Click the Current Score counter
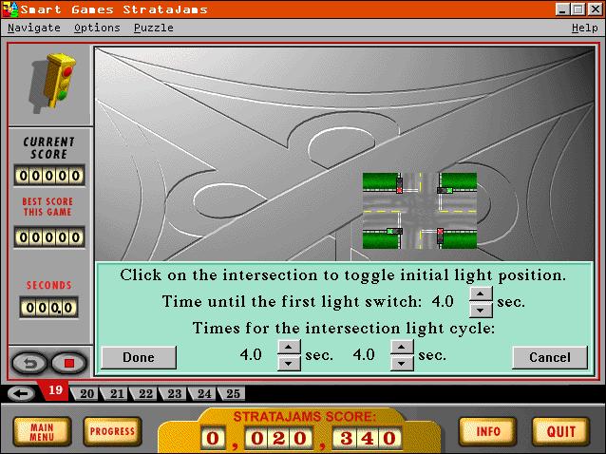Viewport: 606px width, 454px height. (49, 176)
